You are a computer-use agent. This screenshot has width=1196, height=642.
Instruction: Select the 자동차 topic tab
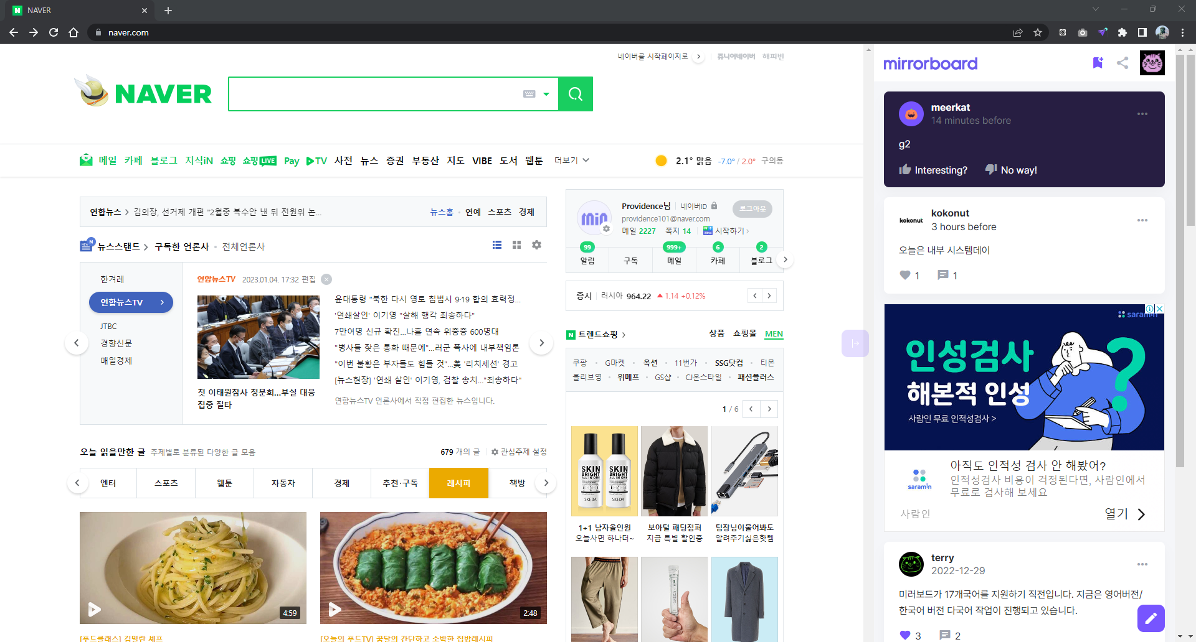[283, 483]
